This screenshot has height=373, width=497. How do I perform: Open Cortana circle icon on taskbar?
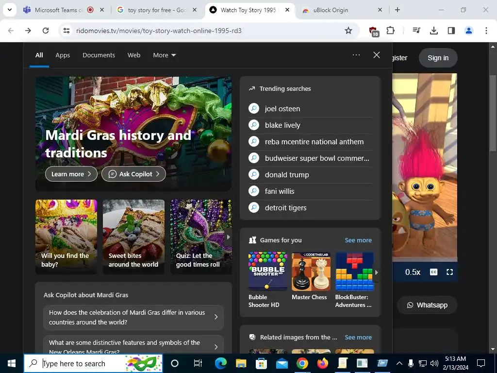[175, 363]
